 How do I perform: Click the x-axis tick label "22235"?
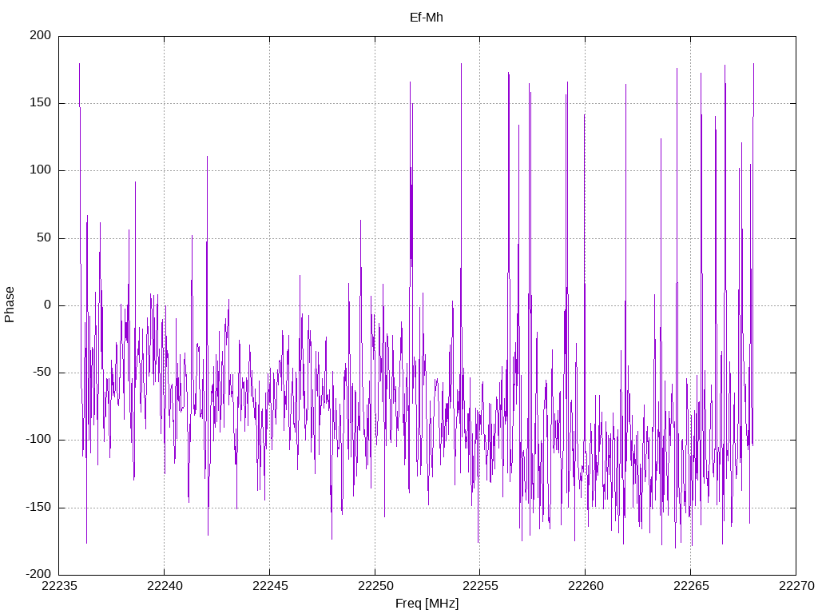pos(59,586)
